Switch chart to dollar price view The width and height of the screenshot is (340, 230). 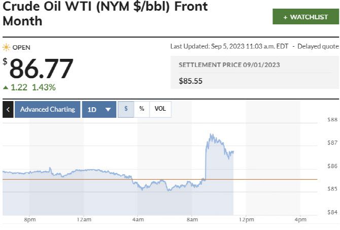click(x=126, y=109)
